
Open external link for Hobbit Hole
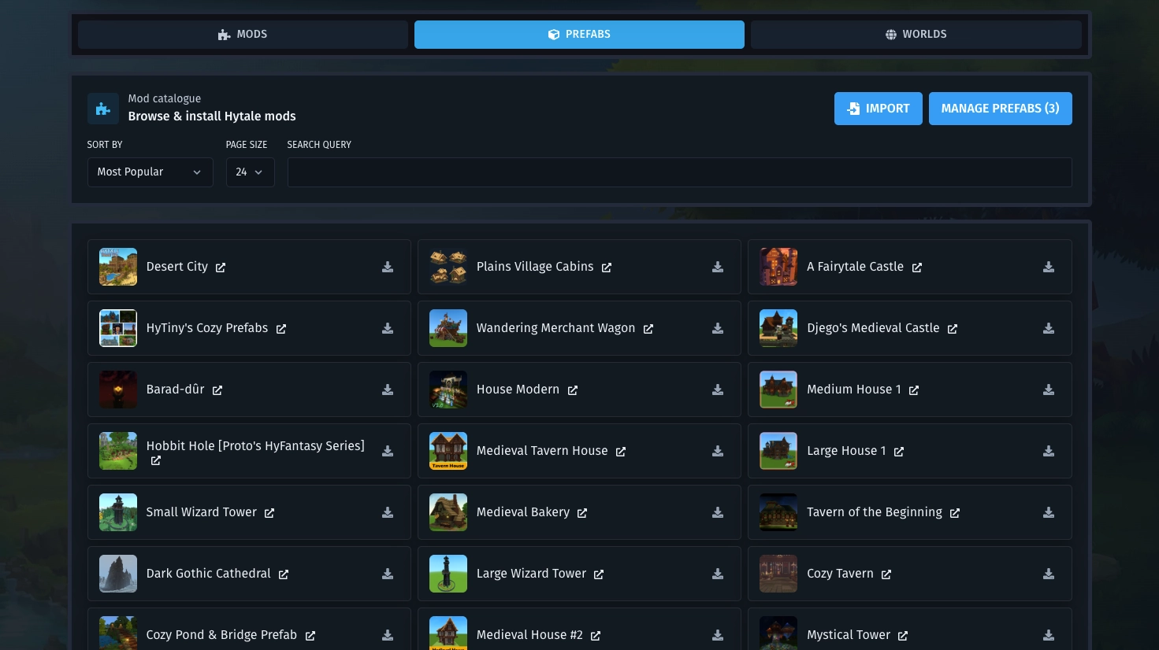(156, 461)
